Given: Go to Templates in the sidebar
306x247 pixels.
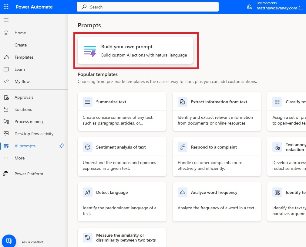Looking at the screenshot, I should [x=24, y=57].
